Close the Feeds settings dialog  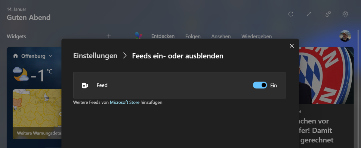292,46
